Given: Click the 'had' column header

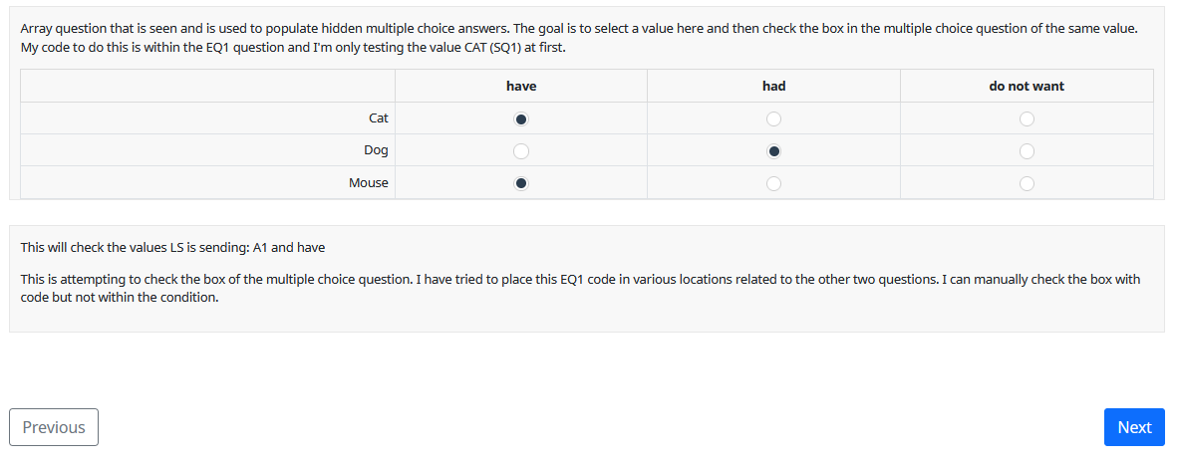Looking at the screenshot, I should tap(773, 87).
